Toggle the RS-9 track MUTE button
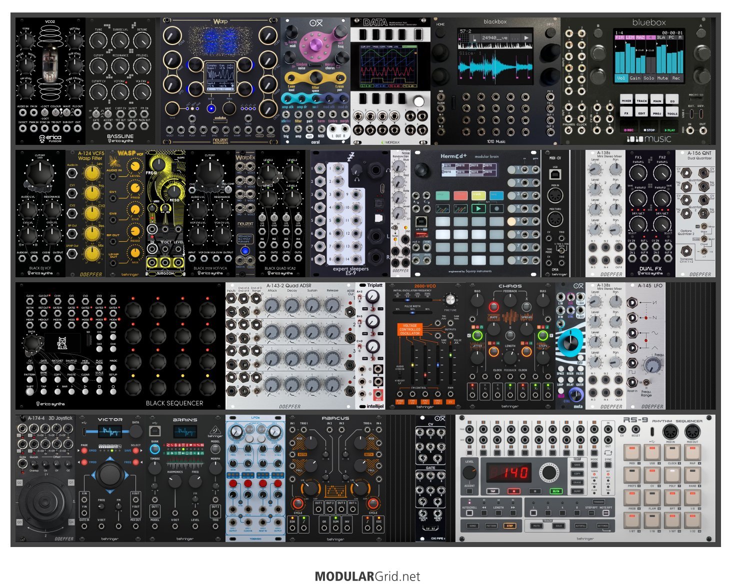The image size is (736, 587). click(x=536, y=526)
